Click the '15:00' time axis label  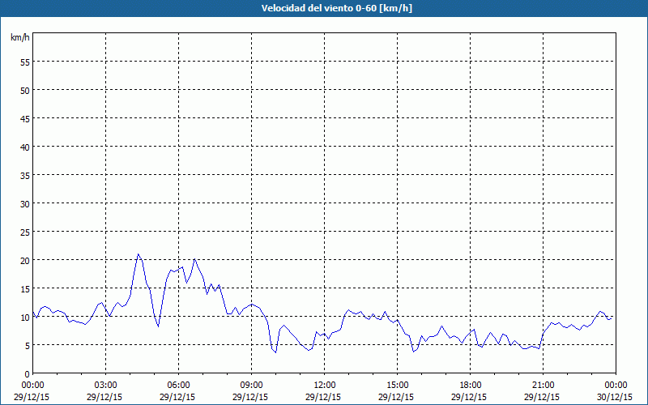point(397,386)
